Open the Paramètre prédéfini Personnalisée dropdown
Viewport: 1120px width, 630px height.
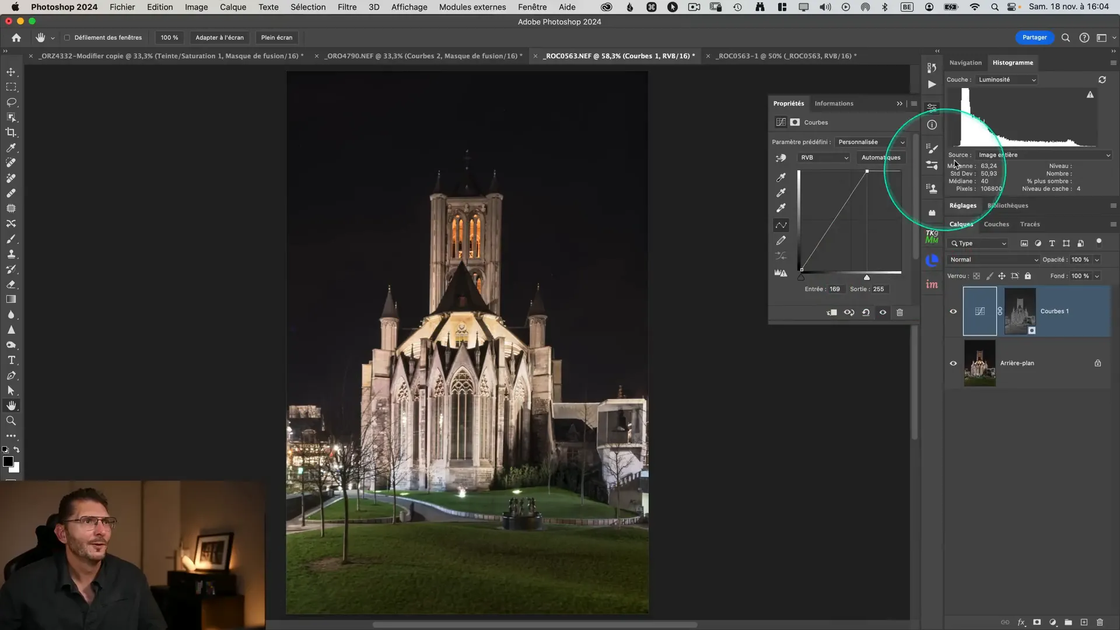[x=871, y=142]
